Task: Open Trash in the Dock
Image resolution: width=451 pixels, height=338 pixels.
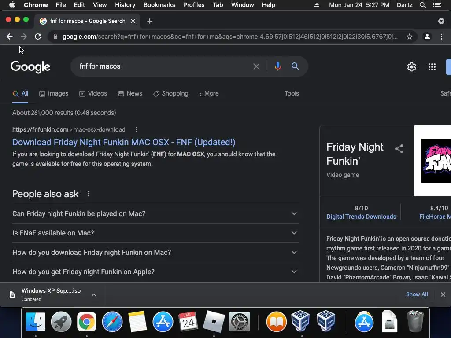Action: pos(415,321)
